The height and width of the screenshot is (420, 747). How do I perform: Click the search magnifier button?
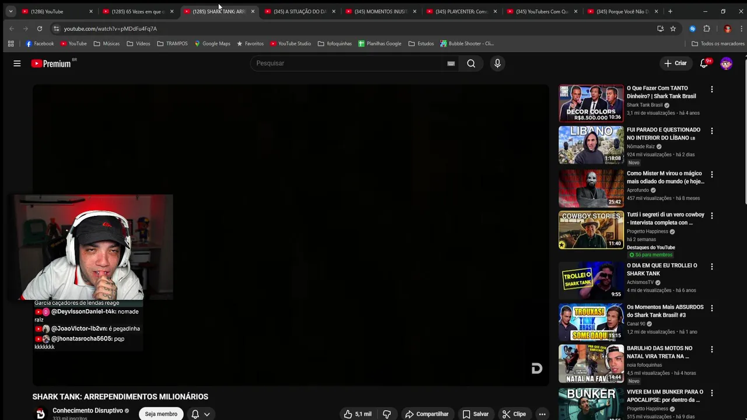coord(471,63)
